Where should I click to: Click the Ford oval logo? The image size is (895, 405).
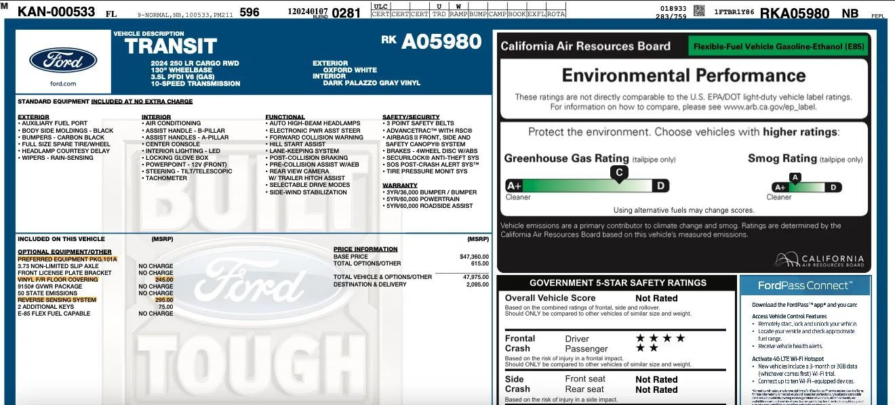(x=62, y=60)
